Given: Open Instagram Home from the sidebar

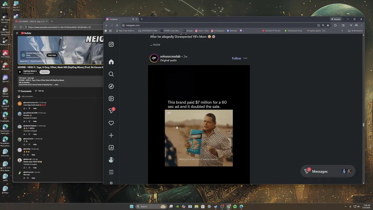Looking at the screenshot, I should point(111,62).
